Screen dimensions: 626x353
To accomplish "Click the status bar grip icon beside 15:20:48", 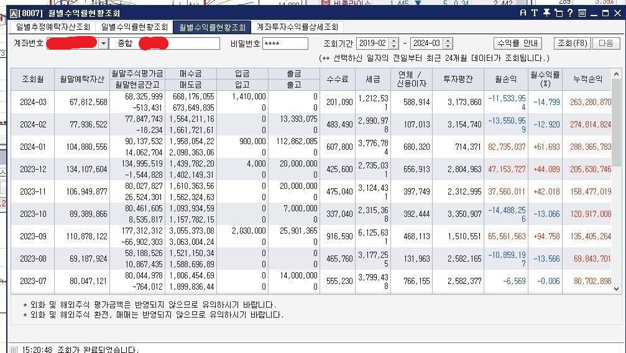I will (x=14, y=350).
